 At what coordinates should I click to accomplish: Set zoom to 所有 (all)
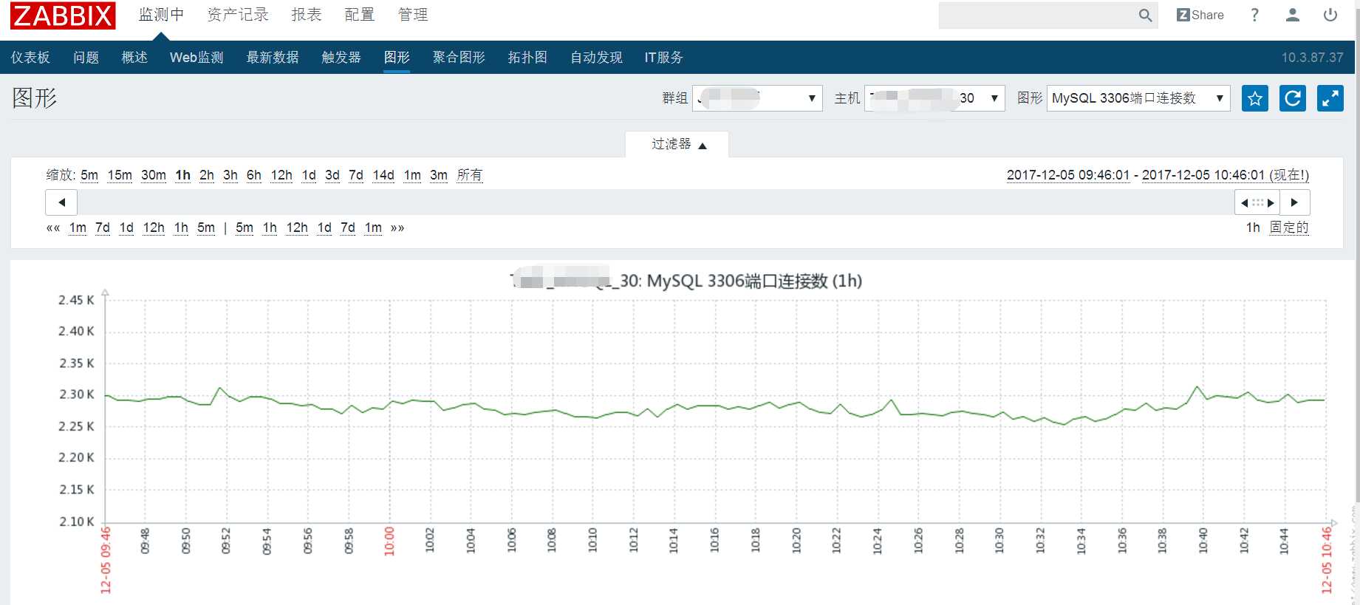(x=470, y=175)
